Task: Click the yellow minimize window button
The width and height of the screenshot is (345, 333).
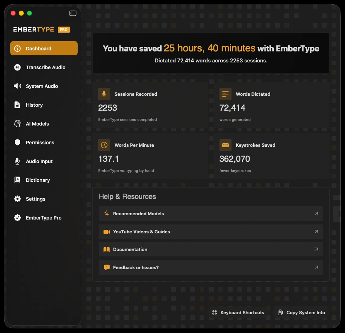Action: tap(21, 13)
